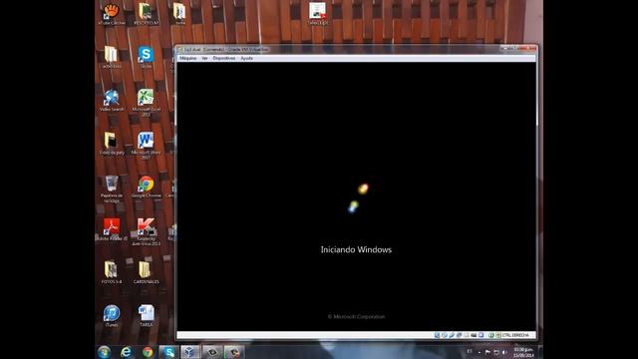Click the optical disc icon in VM status bar

click(445, 335)
